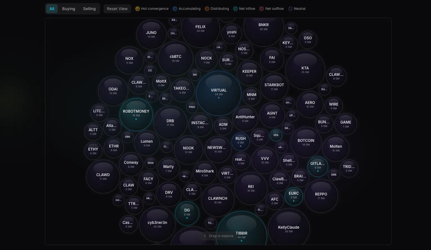Select the KellyClaude bubble
The height and width of the screenshot is (250, 431).
pyautogui.click(x=289, y=227)
